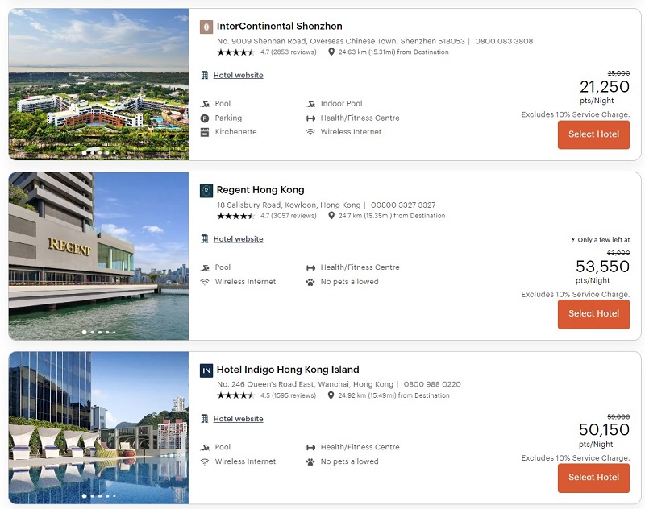Click the Regent Hong Kong building photo
Viewport: 645px width, 509px height.
[98, 256]
